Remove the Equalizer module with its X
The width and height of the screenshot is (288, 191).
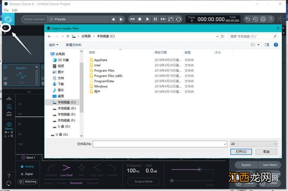[36, 67]
